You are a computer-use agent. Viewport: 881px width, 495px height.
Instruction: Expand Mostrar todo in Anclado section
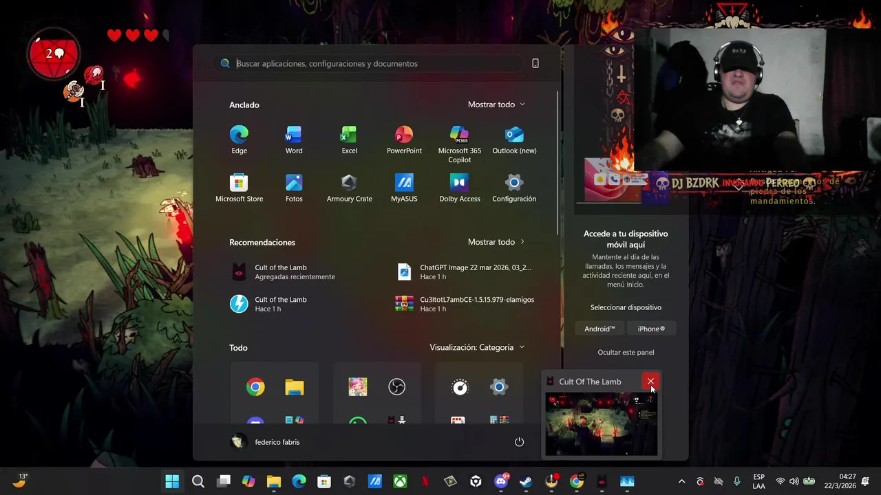coord(496,104)
